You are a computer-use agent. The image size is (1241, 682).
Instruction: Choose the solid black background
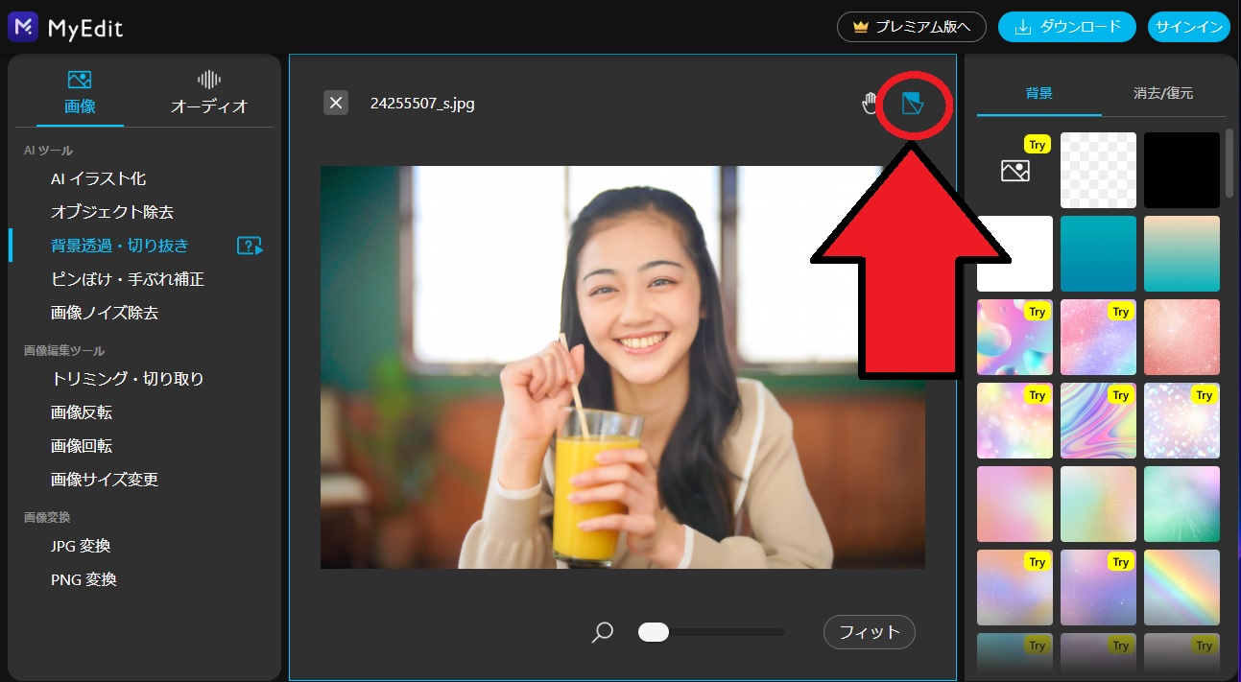1181,170
